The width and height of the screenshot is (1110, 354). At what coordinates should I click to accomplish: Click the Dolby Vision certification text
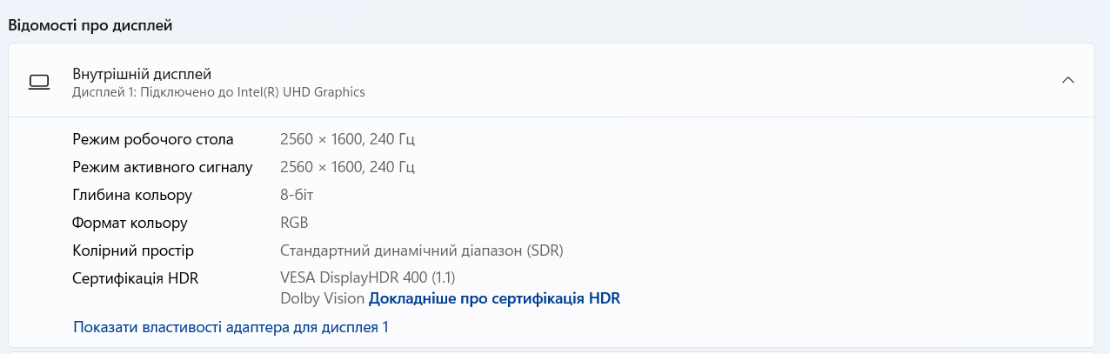pos(322,298)
